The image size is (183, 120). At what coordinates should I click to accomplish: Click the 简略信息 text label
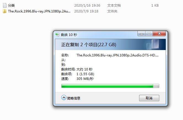[x=74, y=98]
